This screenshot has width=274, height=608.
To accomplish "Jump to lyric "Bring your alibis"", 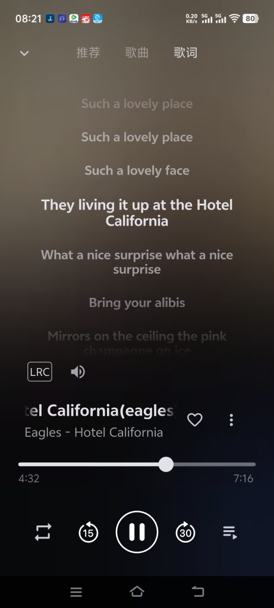I will (137, 302).
